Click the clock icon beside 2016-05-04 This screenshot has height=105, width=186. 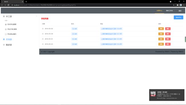pyautogui.click(x=43, y=34)
